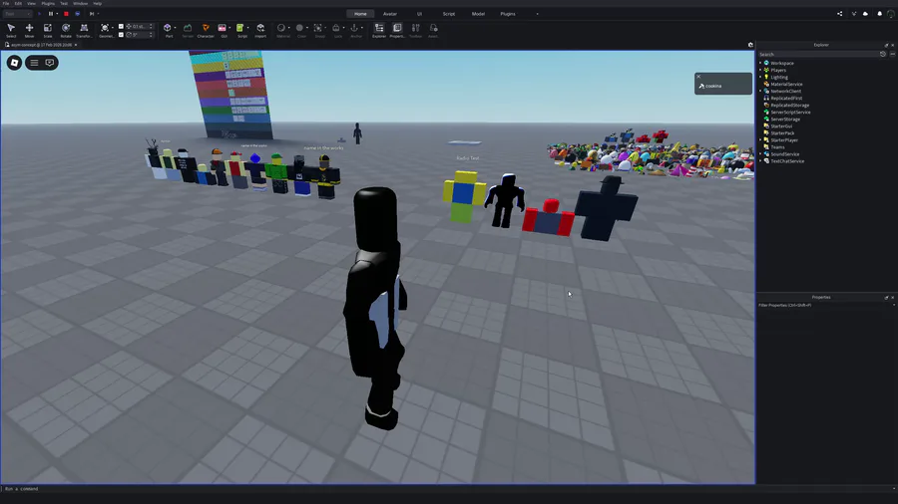Click the GUI insert icon
Viewport: 898px width, 504px height.
(x=223, y=28)
